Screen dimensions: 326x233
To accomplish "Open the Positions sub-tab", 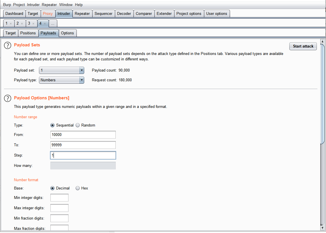I will click(x=28, y=33).
